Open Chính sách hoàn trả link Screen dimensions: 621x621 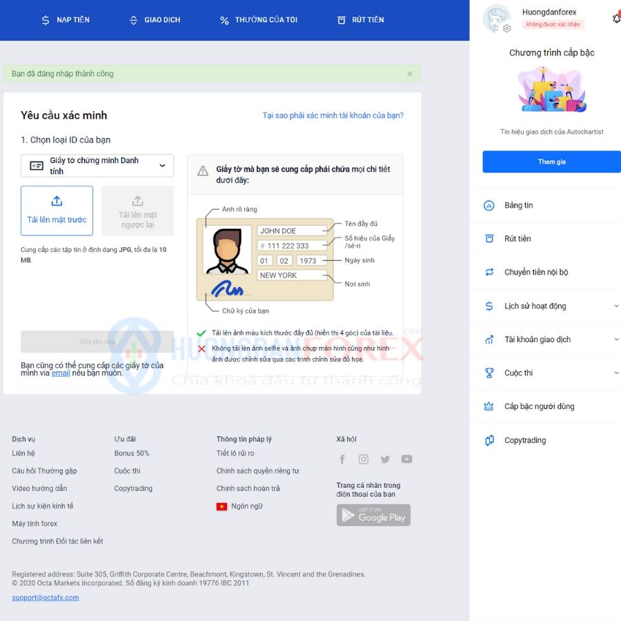[x=248, y=489]
